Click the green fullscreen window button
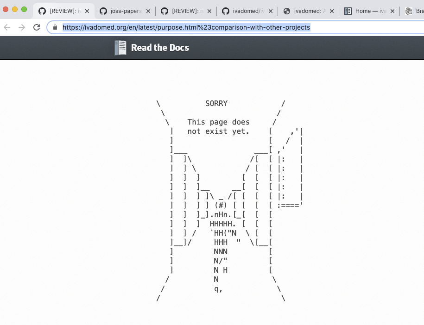424x325 pixels. click(x=24, y=9)
